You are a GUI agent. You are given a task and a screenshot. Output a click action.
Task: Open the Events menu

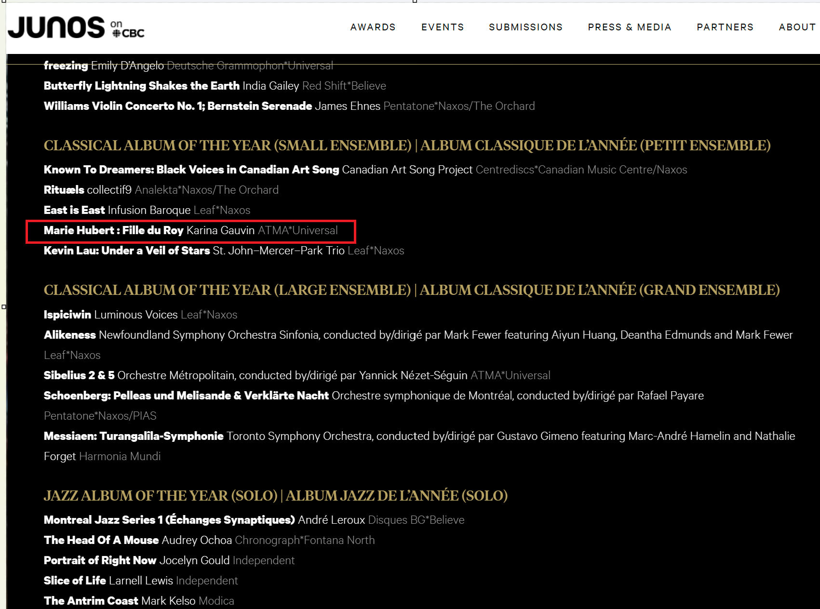pos(443,27)
